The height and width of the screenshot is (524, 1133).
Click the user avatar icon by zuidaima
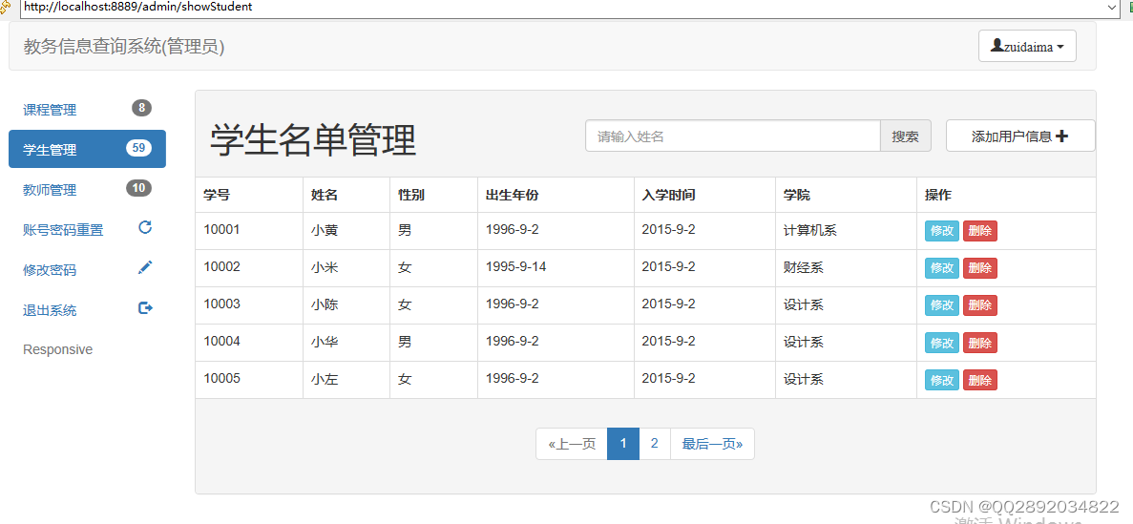997,45
